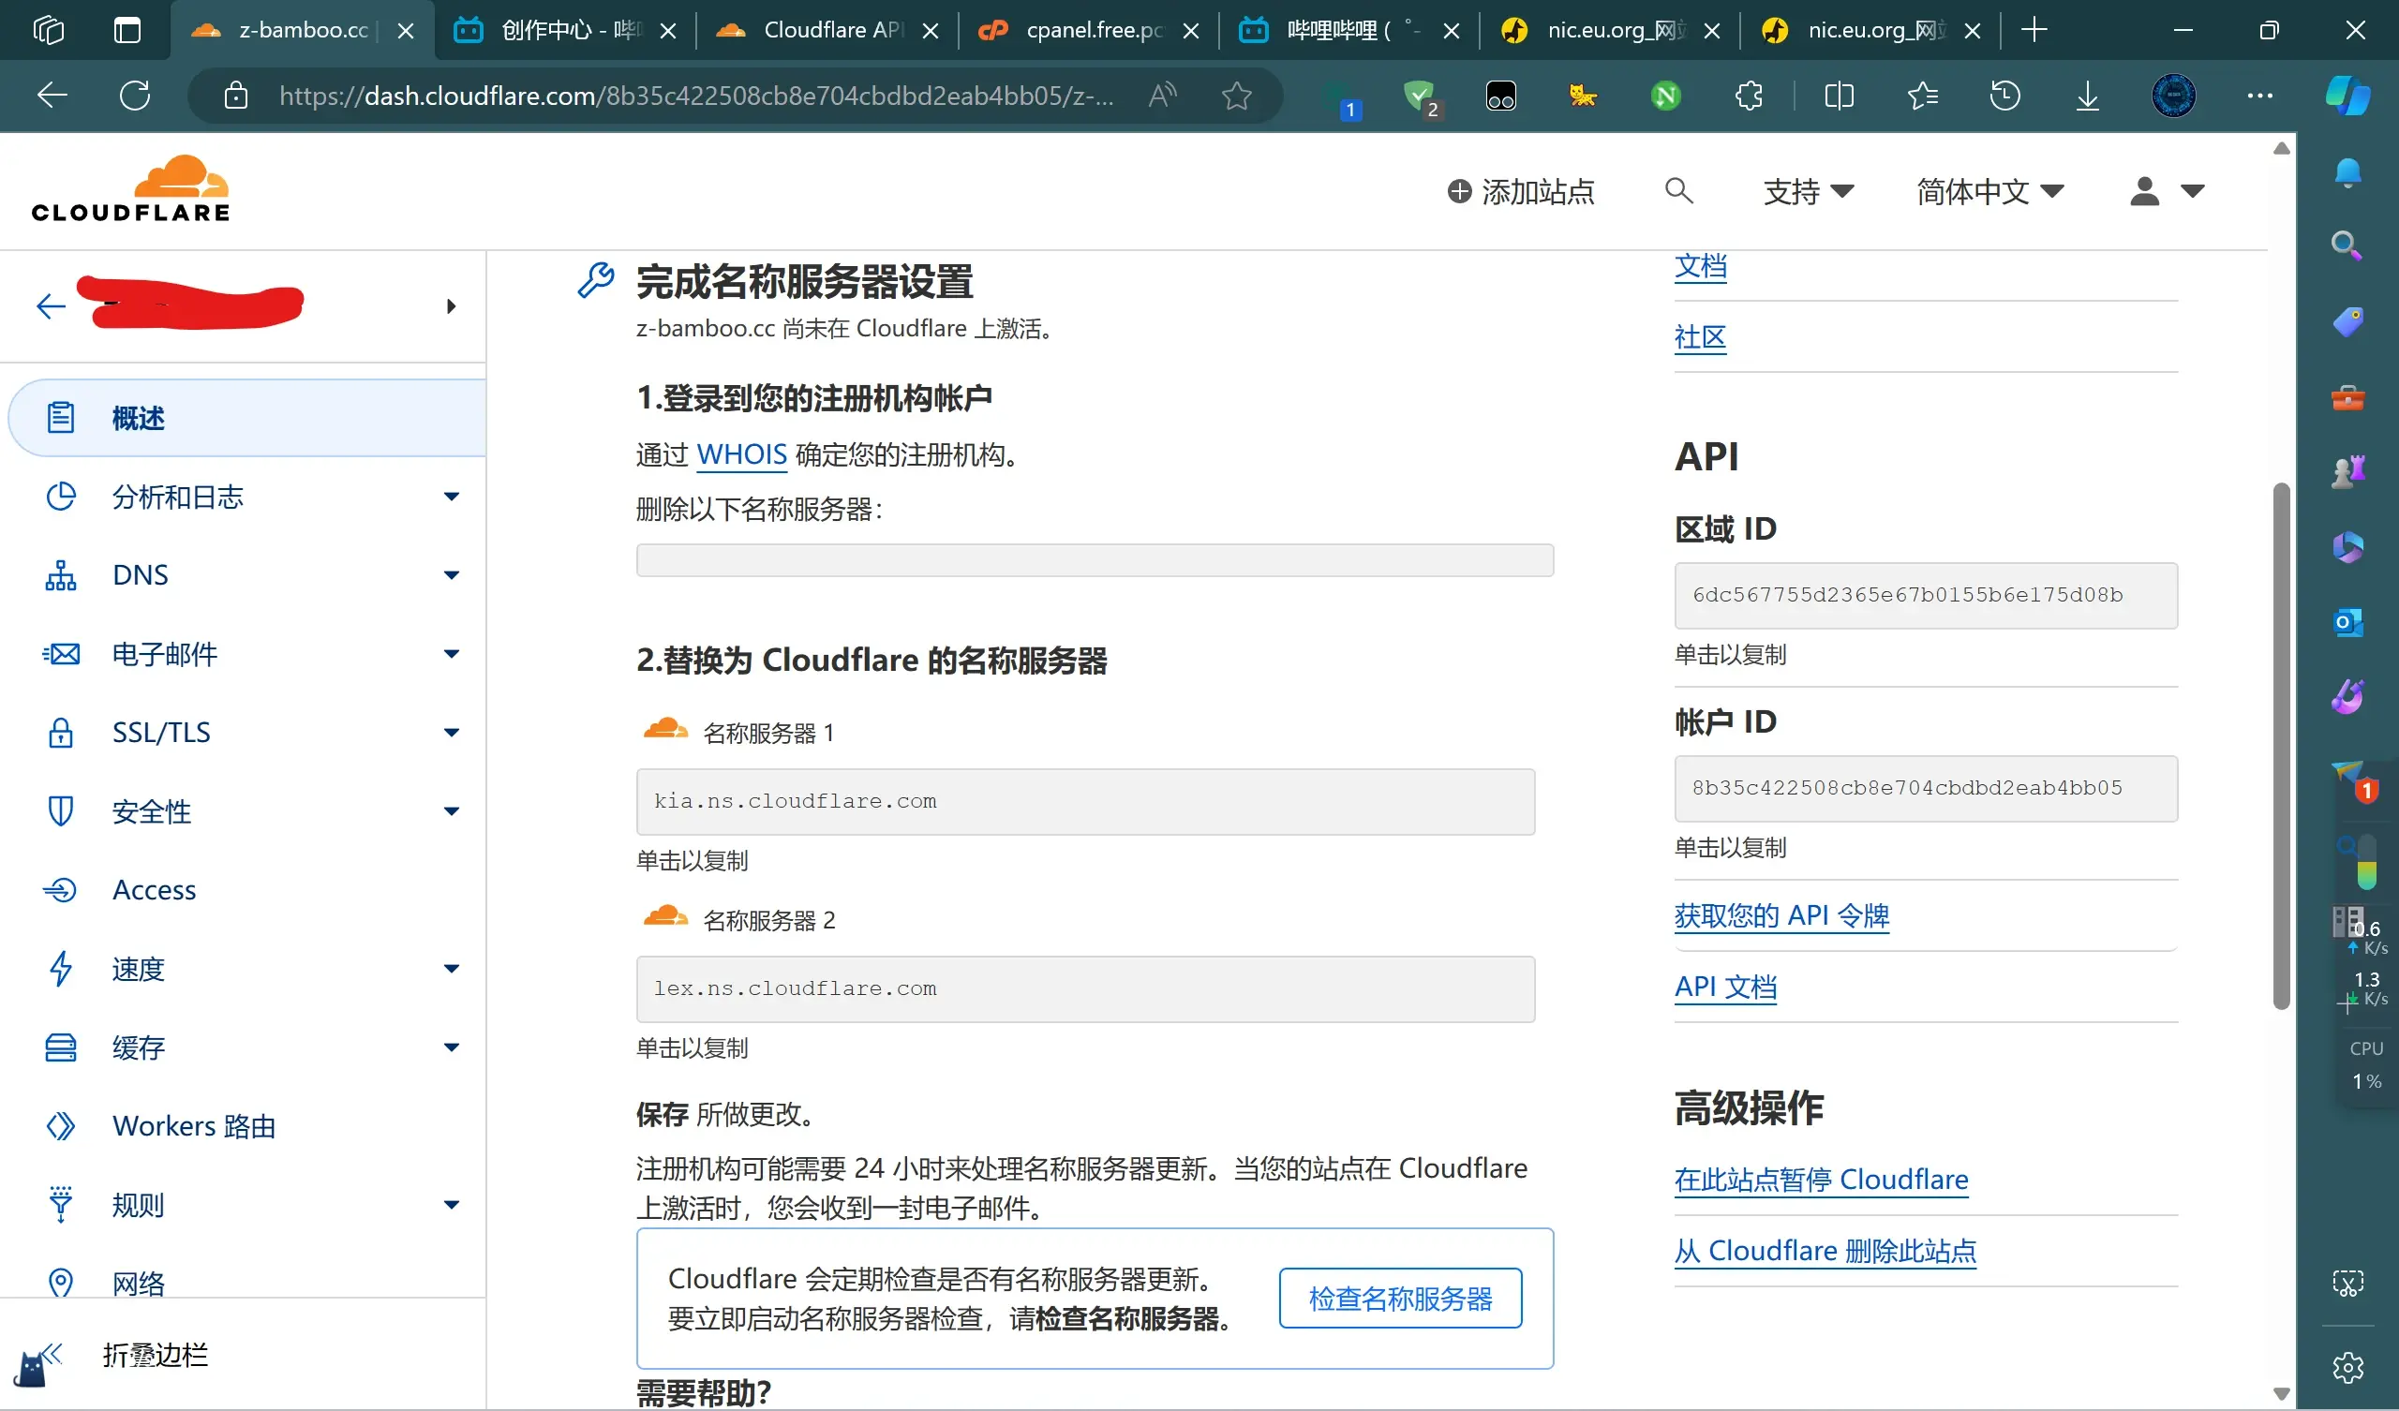This screenshot has width=2399, height=1411.
Task: Expand the 速度 submenu arrow
Action: point(452,968)
